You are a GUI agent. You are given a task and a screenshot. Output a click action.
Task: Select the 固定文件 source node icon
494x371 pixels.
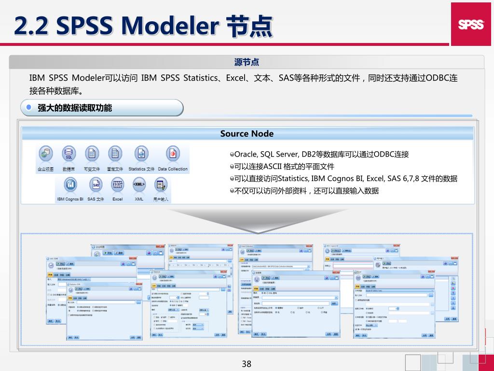(x=115, y=154)
